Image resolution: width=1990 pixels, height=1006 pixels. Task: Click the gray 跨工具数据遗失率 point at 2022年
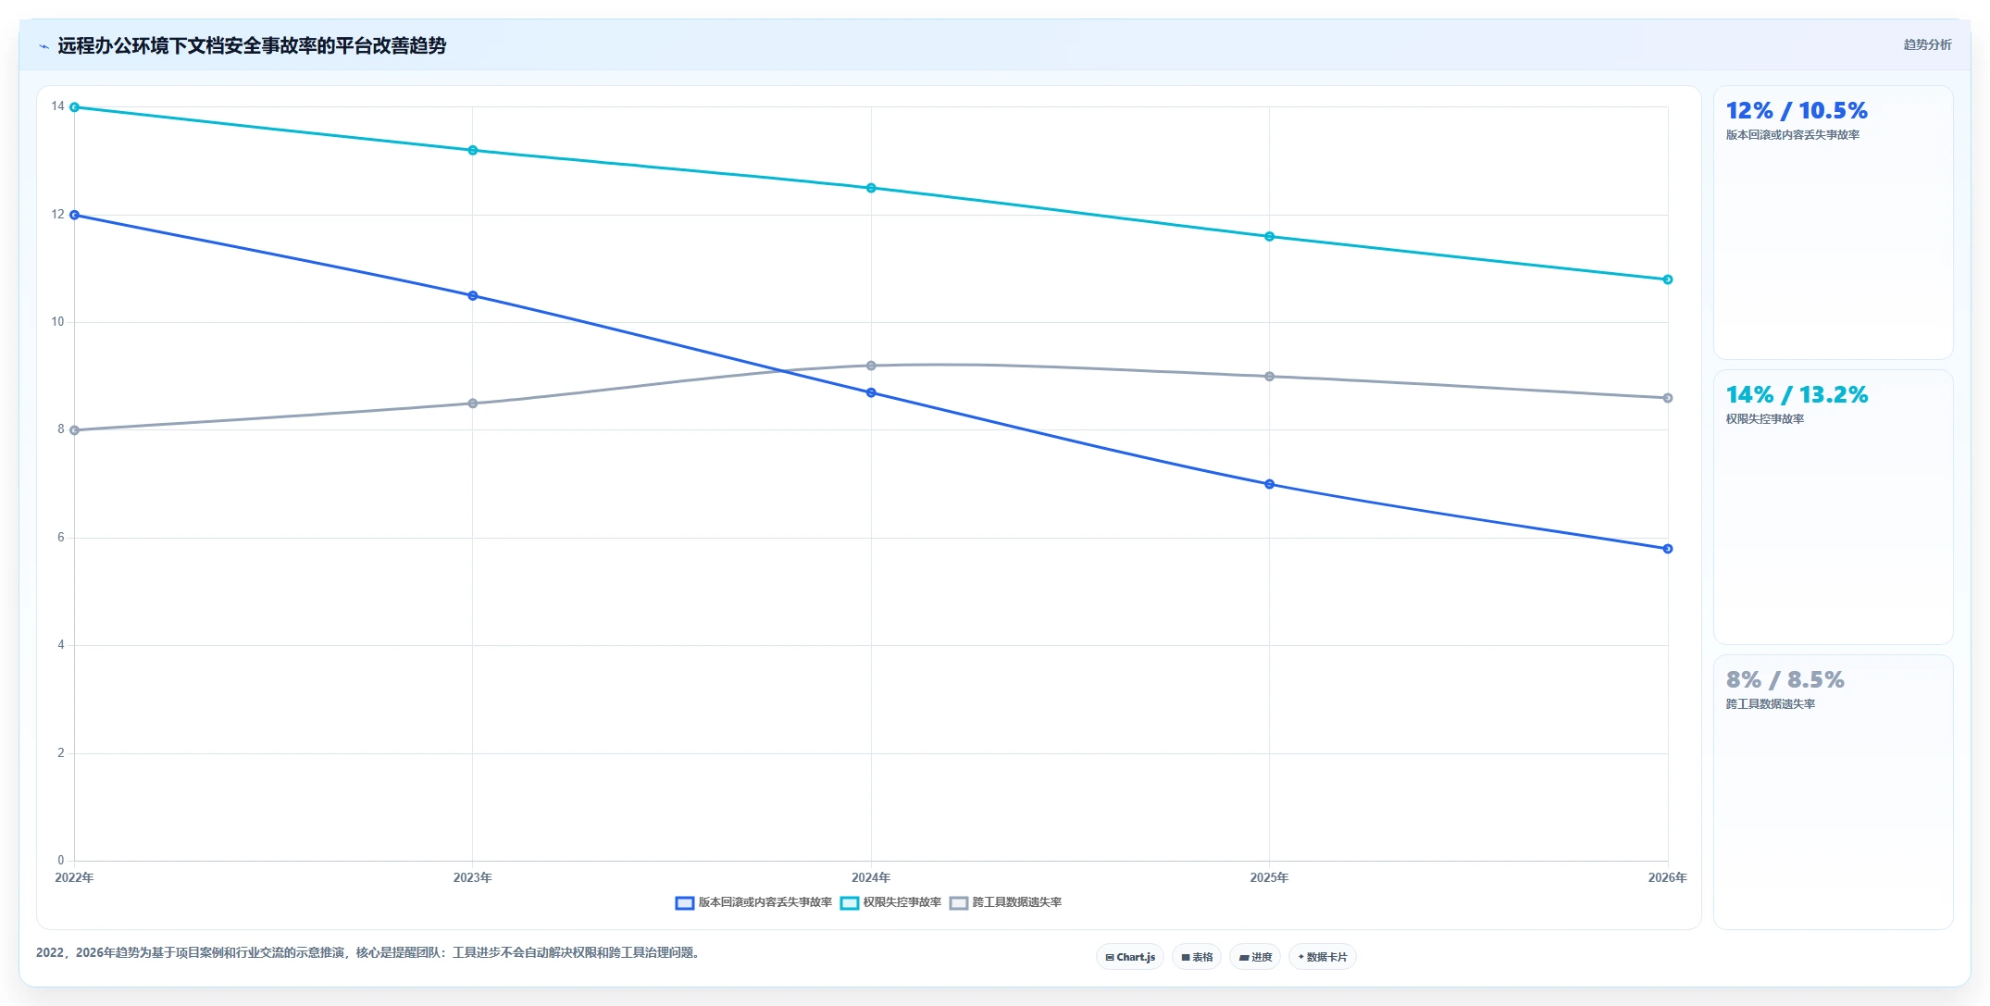(x=75, y=430)
